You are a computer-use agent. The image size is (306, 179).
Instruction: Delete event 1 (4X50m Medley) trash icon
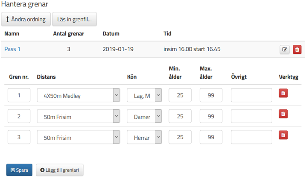pyautogui.click(x=283, y=93)
